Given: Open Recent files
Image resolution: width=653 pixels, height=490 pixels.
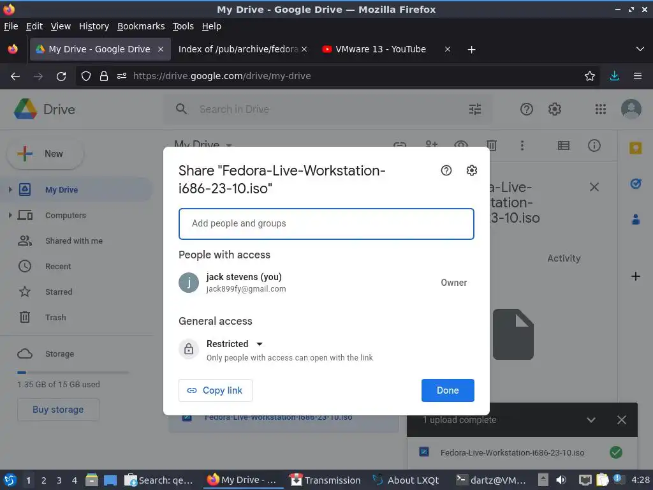Looking at the screenshot, I should pos(58,266).
